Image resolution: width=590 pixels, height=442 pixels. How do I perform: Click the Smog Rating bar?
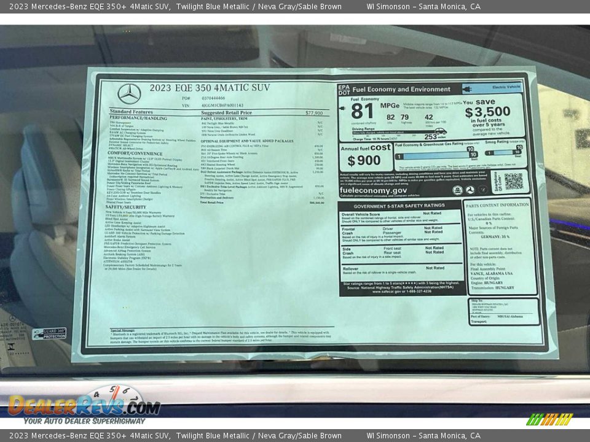503,152
